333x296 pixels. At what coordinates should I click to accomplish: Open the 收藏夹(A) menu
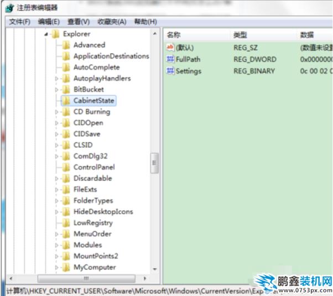[112, 22]
